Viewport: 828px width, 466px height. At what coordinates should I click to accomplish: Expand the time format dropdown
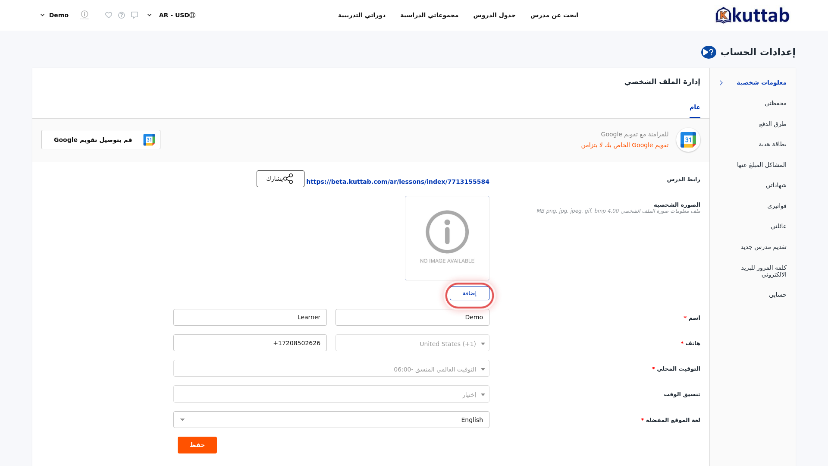pos(331,394)
